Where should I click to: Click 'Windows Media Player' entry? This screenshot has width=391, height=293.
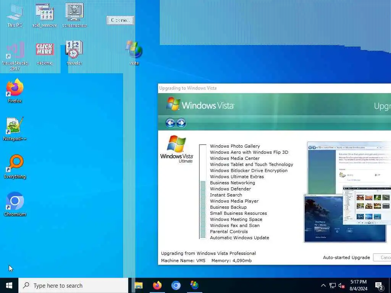(x=234, y=201)
